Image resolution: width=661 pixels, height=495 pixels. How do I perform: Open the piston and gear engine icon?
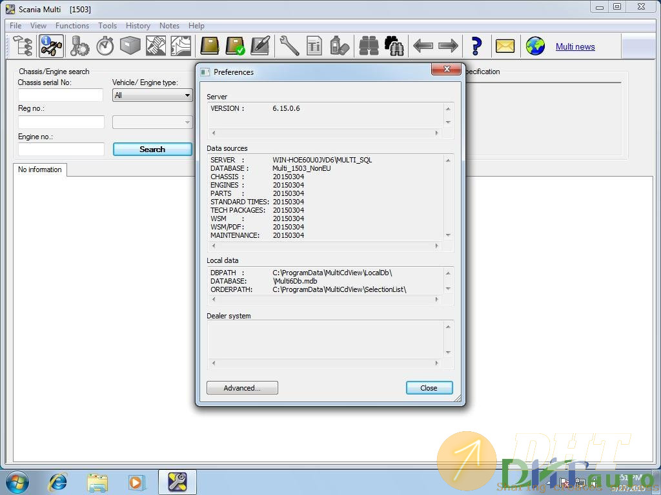tap(79, 46)
